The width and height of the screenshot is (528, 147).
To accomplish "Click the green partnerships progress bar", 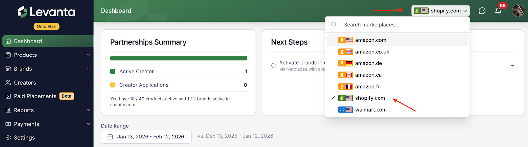I will click(178, 58).
